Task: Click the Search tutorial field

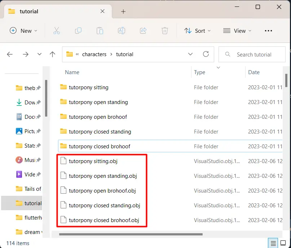Action: 252,54
